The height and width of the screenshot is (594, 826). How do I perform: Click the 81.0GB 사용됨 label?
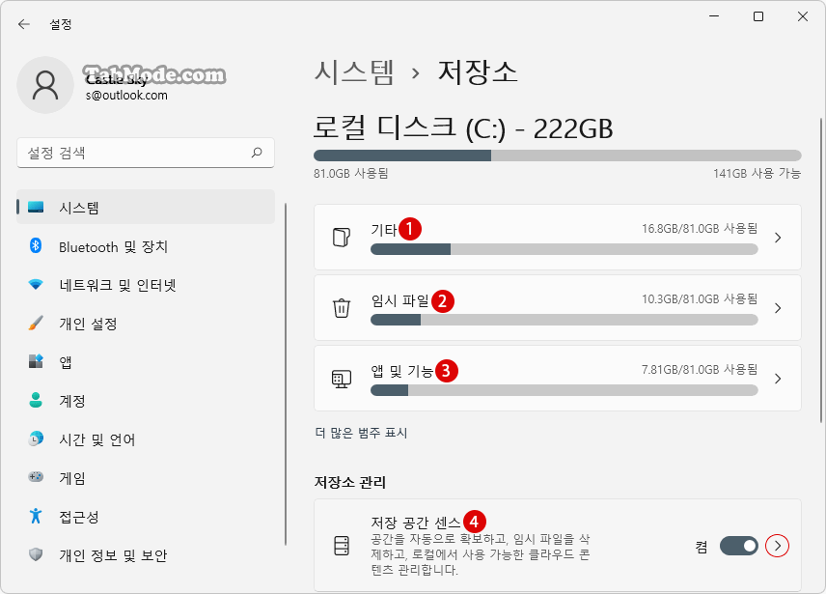(351, 174)
